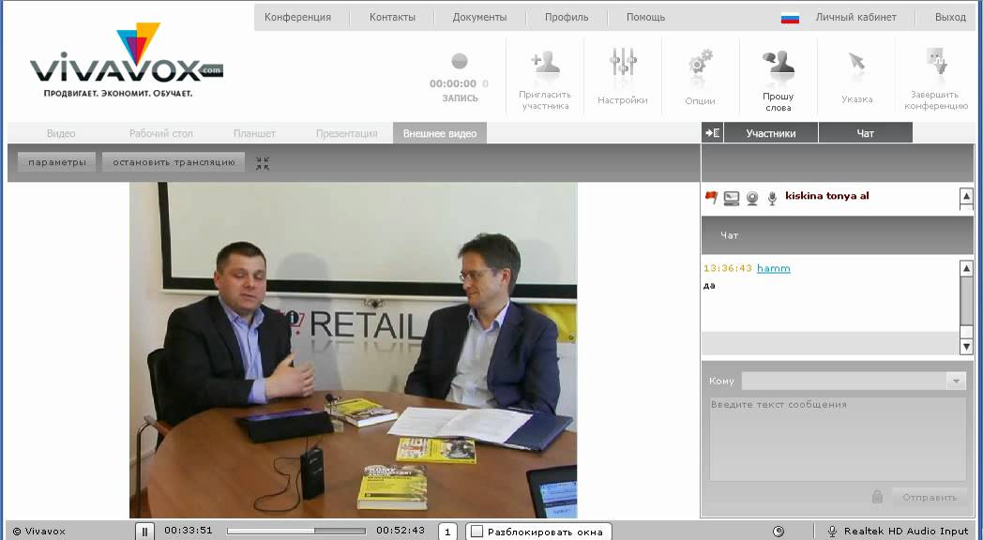Image resolution: width=983 pixels, height=540 pixels.
Task: Pause the video playback
Action: 144,532
